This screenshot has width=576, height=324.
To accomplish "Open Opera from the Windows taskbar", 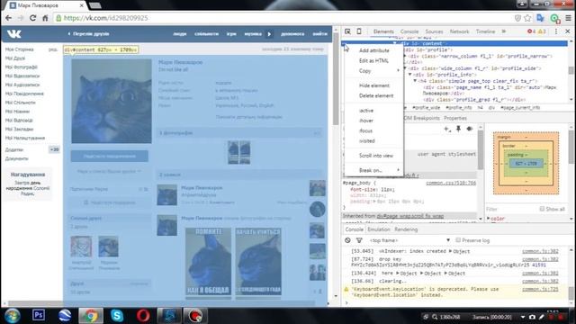I will [x=143, y=315].
